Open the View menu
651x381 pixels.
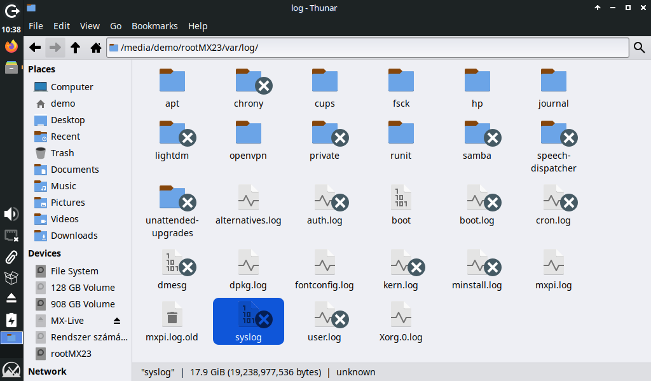[x=90, y=26]
